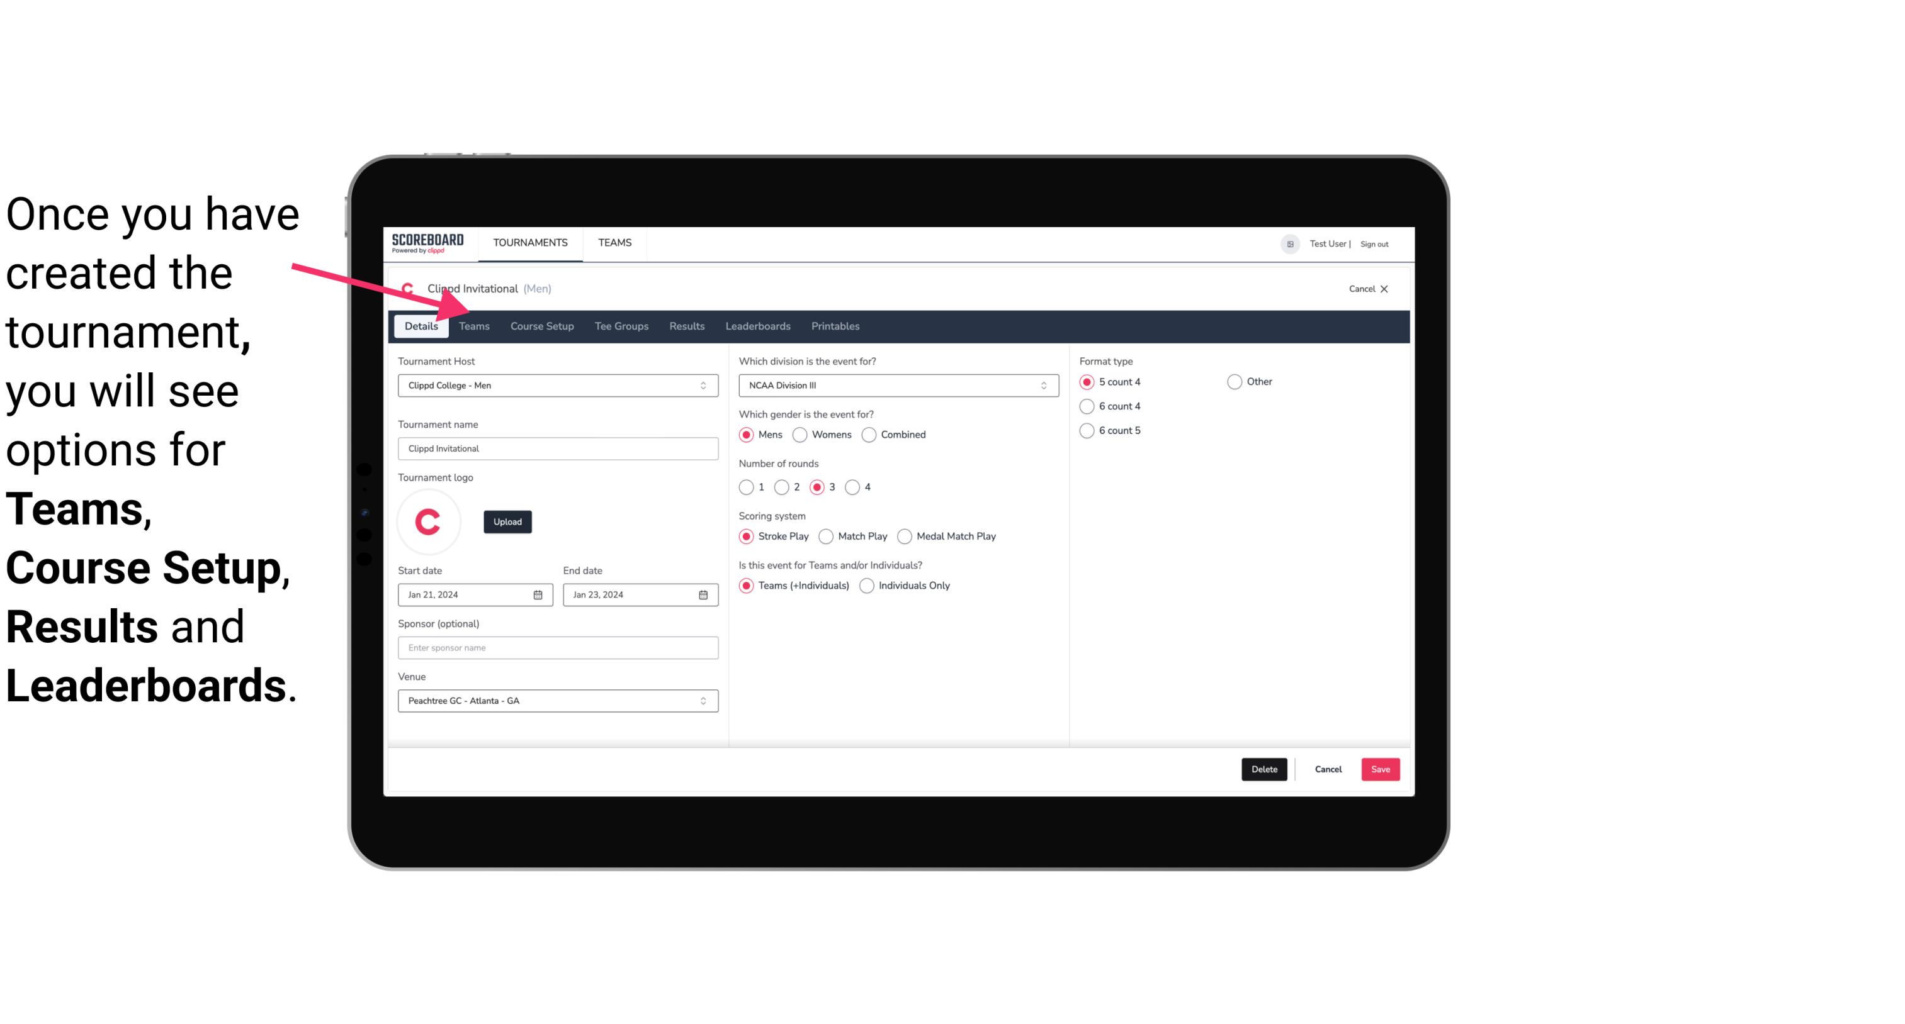Select the Womens gender radio button
The height and width of the screenshot is (1024, 1905).
click(x=801, y=434)
